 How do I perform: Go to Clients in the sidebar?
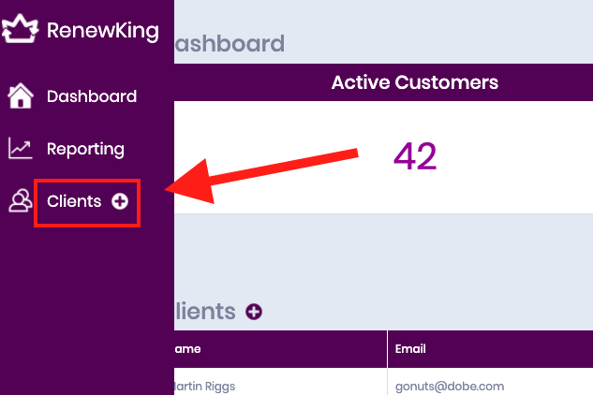click(74, 201)
